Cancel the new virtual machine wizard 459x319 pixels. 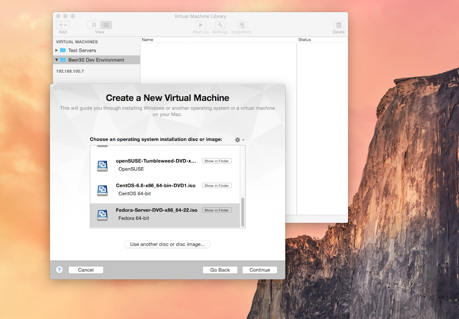click(85, 270)
